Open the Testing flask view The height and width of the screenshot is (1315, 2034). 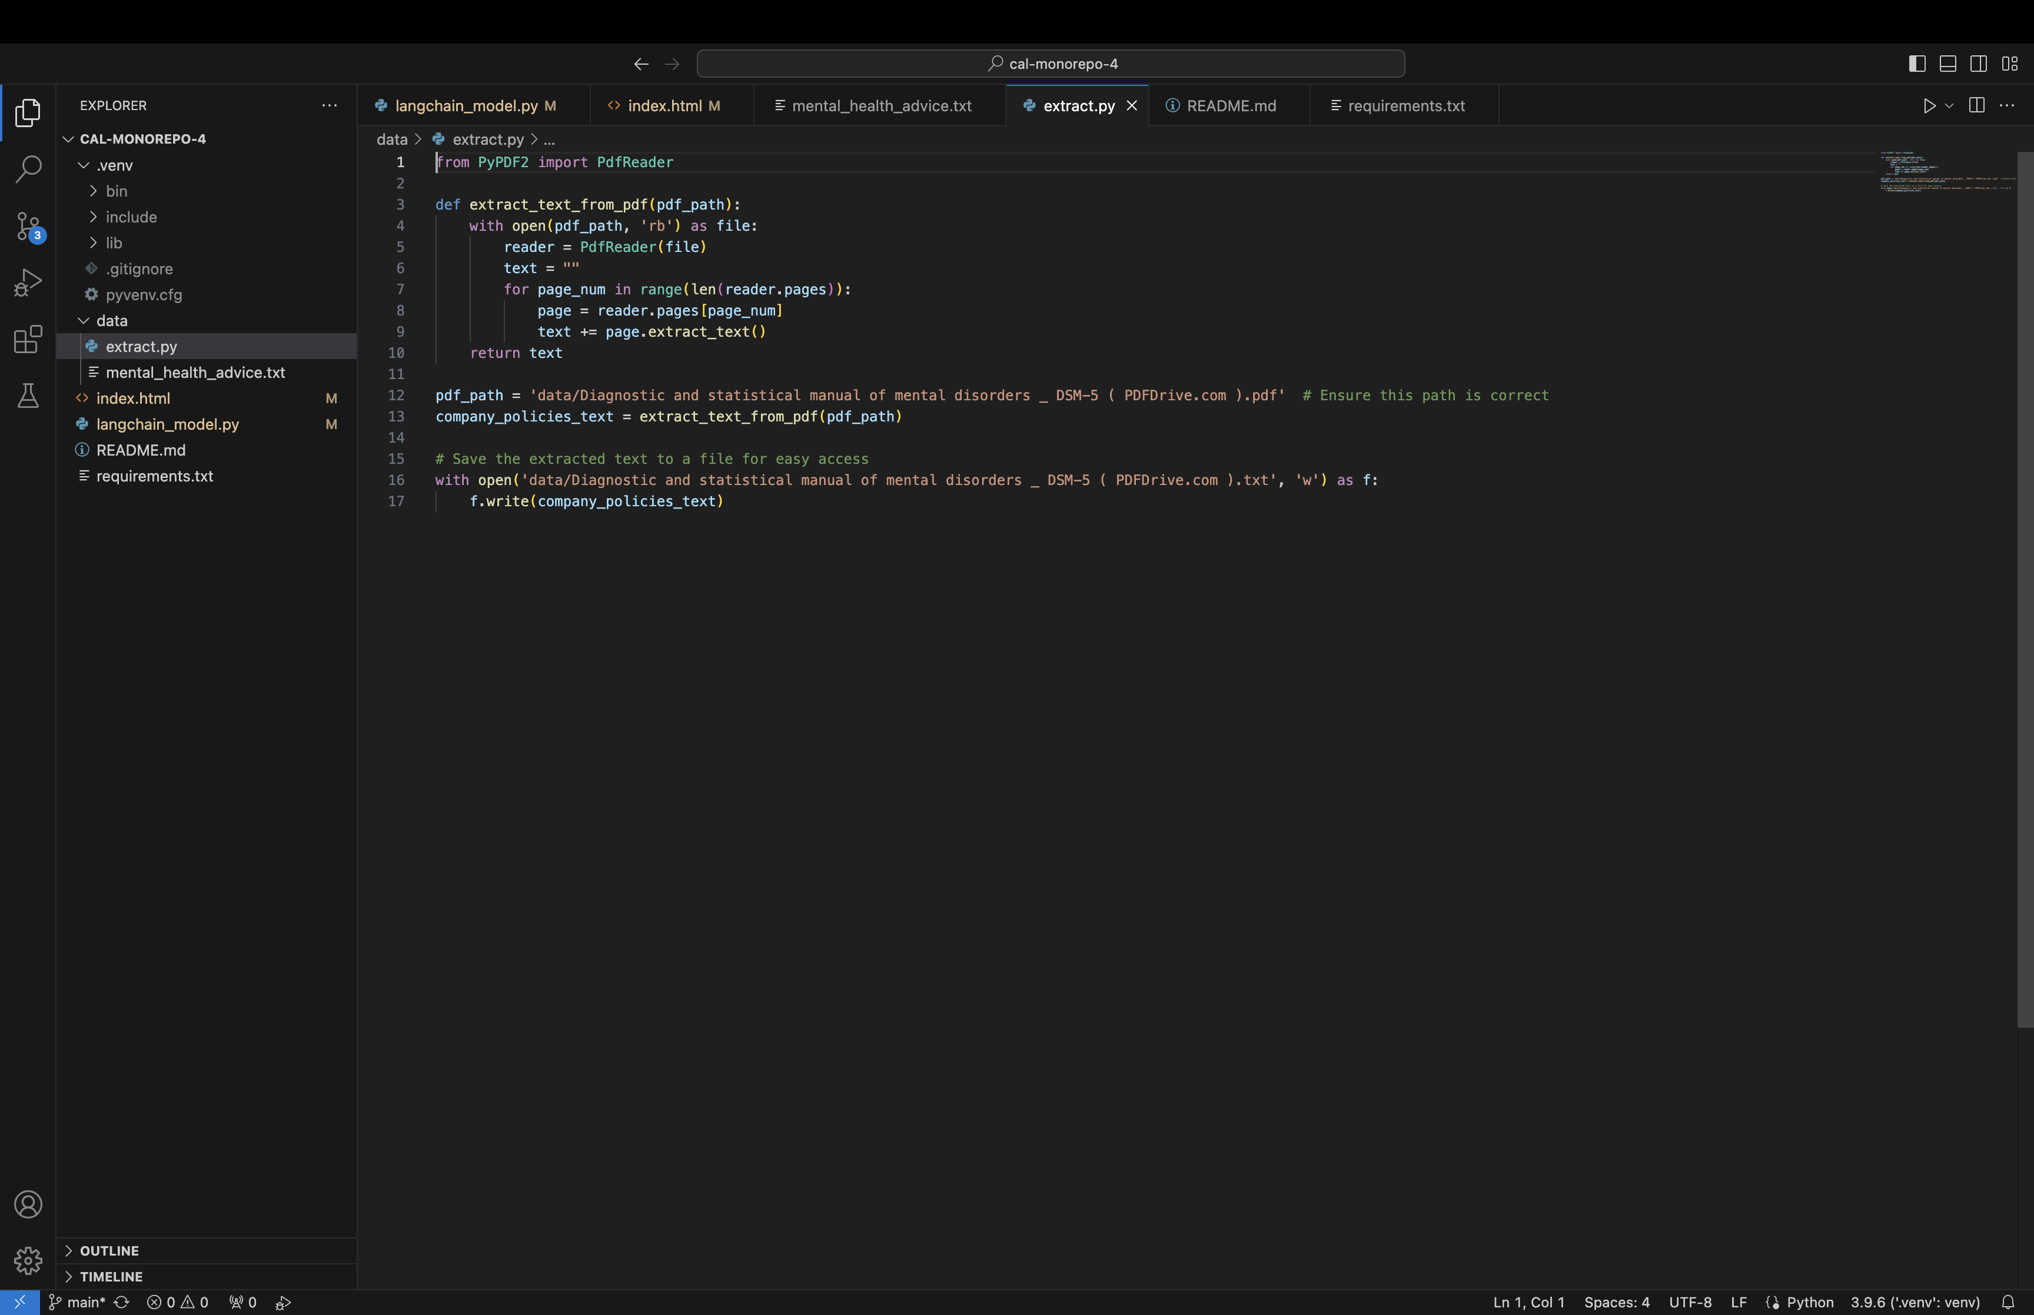[x=28, y=396]
